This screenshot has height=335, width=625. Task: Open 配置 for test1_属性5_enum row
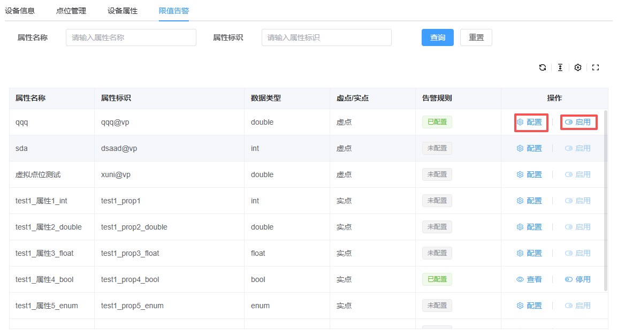(530, 306)
